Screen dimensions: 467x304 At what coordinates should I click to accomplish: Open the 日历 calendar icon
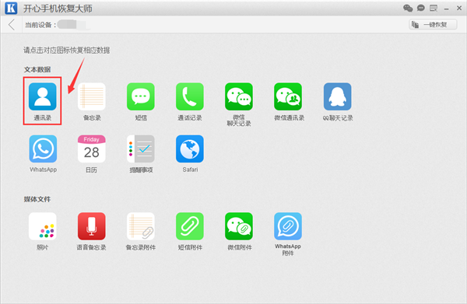tap(91, 149)
